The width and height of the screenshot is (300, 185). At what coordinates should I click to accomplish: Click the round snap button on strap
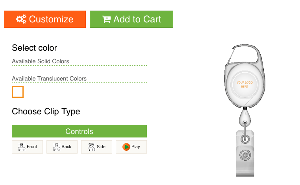coord(245,155)
